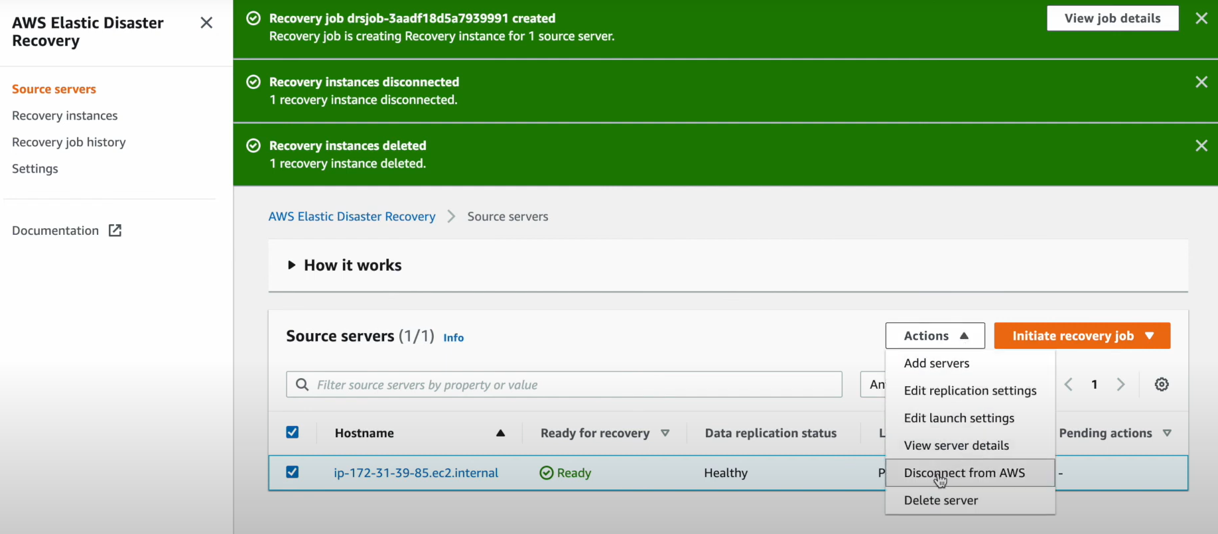Open Source servers in the sidebar
The image size is (1218, 534).
click(54, 89)
